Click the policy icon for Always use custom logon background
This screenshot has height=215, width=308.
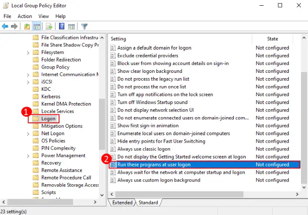(x=113, y=180)
